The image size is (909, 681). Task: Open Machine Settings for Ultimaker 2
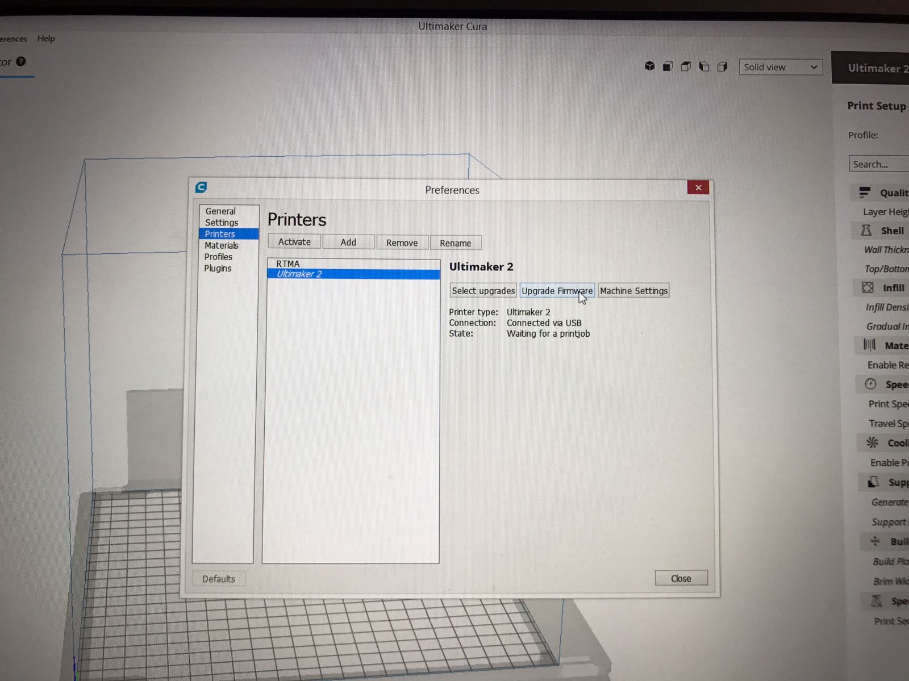[633, 290]
